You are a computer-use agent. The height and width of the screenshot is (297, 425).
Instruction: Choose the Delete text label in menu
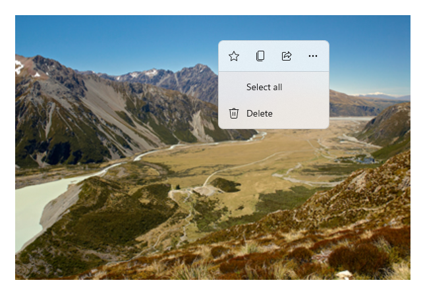pos(260,113)
